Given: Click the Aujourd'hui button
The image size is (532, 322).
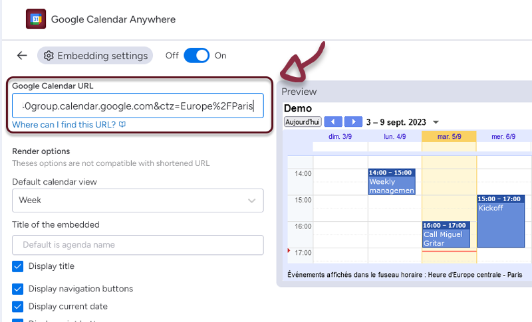Looking at the screenshot, I should (303, 122).
